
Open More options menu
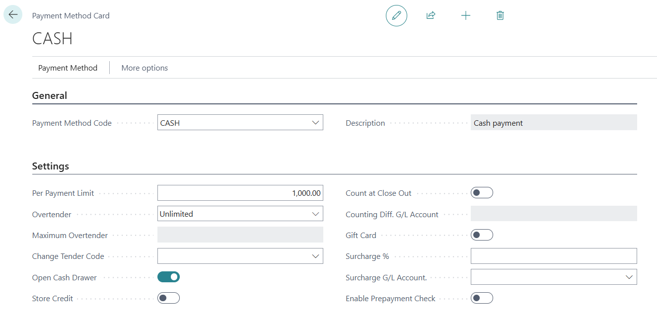tap(145, 68)
